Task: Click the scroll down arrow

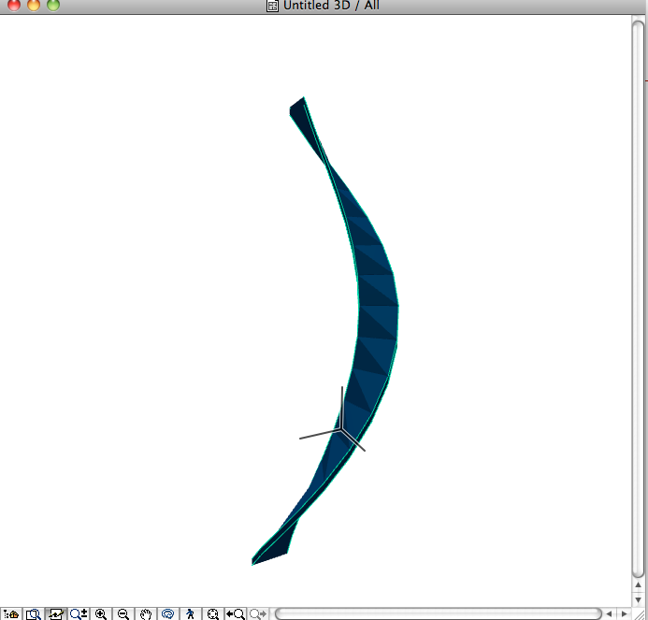Action: point(638,599)
